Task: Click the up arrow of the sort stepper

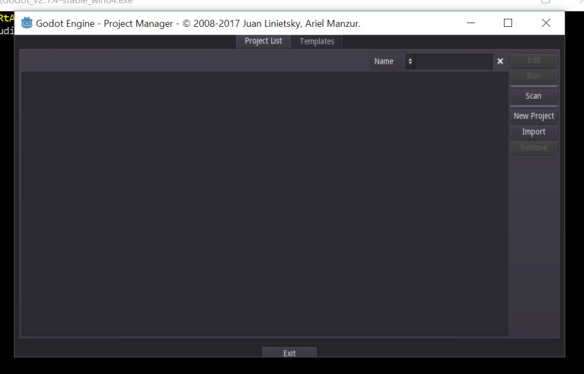Action: point(410,58)
